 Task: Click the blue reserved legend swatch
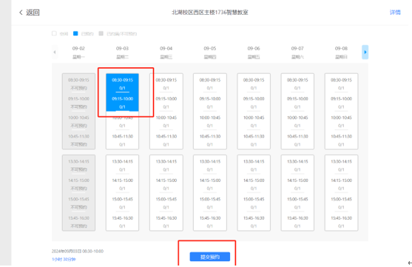(75, 33)
